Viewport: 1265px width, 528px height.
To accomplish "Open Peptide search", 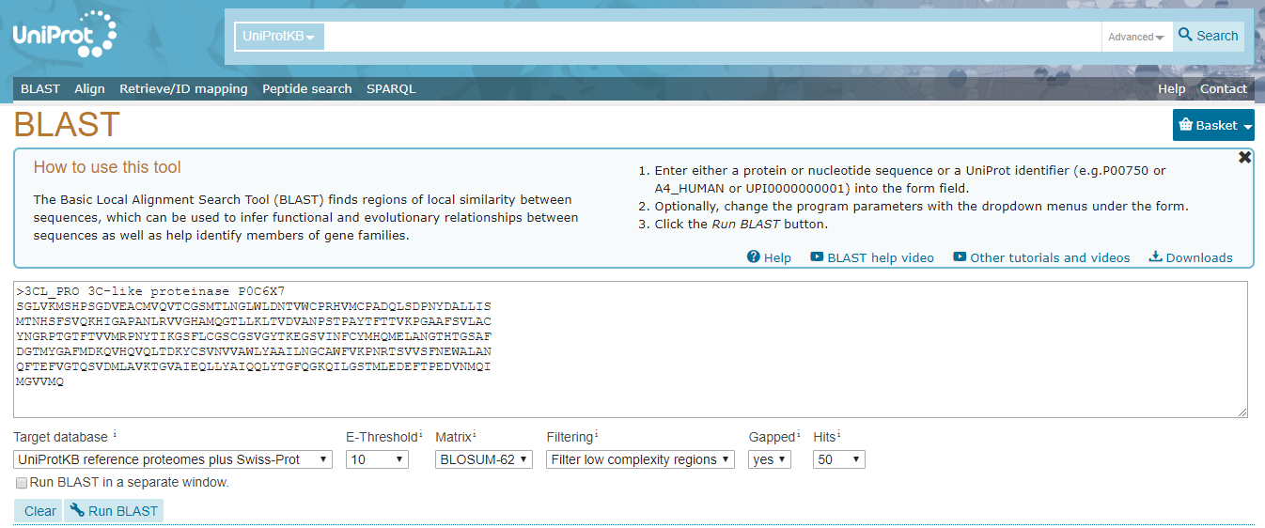I will (307, 88).
